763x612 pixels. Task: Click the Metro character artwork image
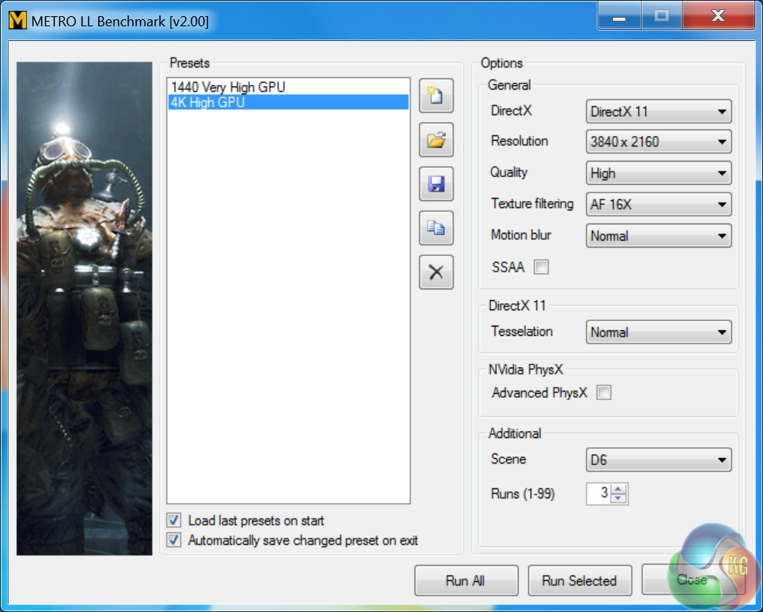(84, 308)
